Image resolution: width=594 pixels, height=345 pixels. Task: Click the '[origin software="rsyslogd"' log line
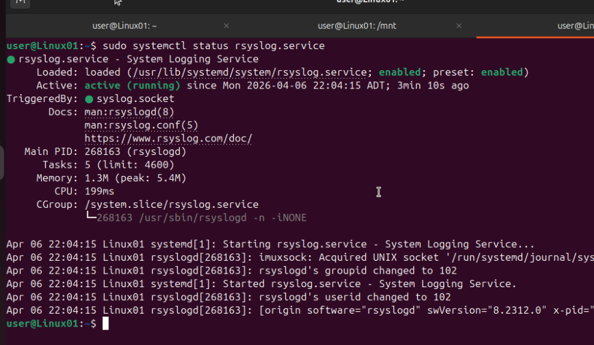click(300, 311)
